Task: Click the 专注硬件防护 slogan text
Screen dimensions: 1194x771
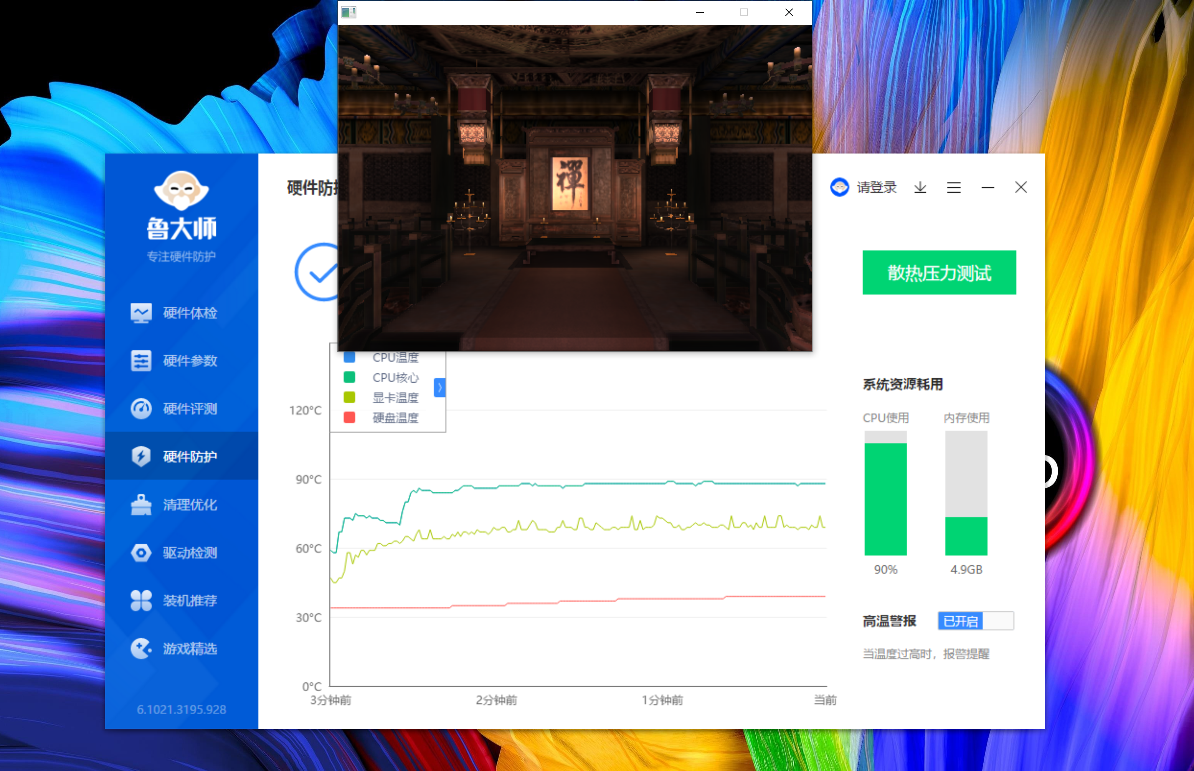Action: pyautogui.click(x=181, y=256)
